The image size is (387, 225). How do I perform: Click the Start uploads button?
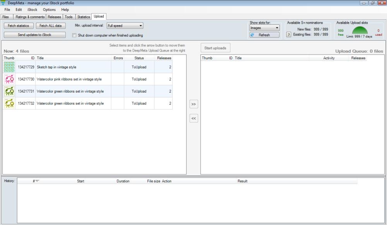(x=215, y=48)
